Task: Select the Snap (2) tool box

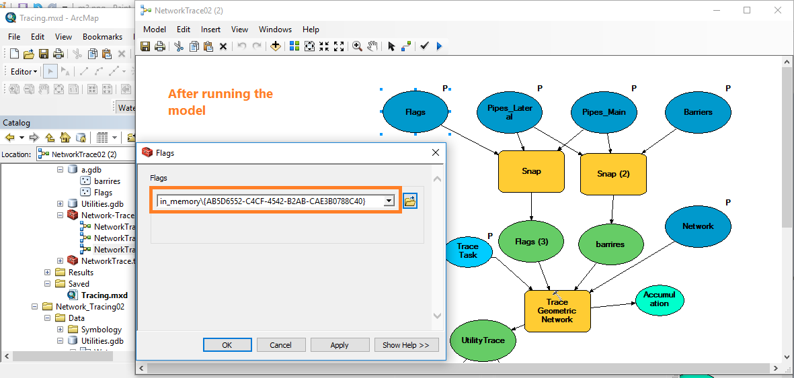Action: click(613, 174)
